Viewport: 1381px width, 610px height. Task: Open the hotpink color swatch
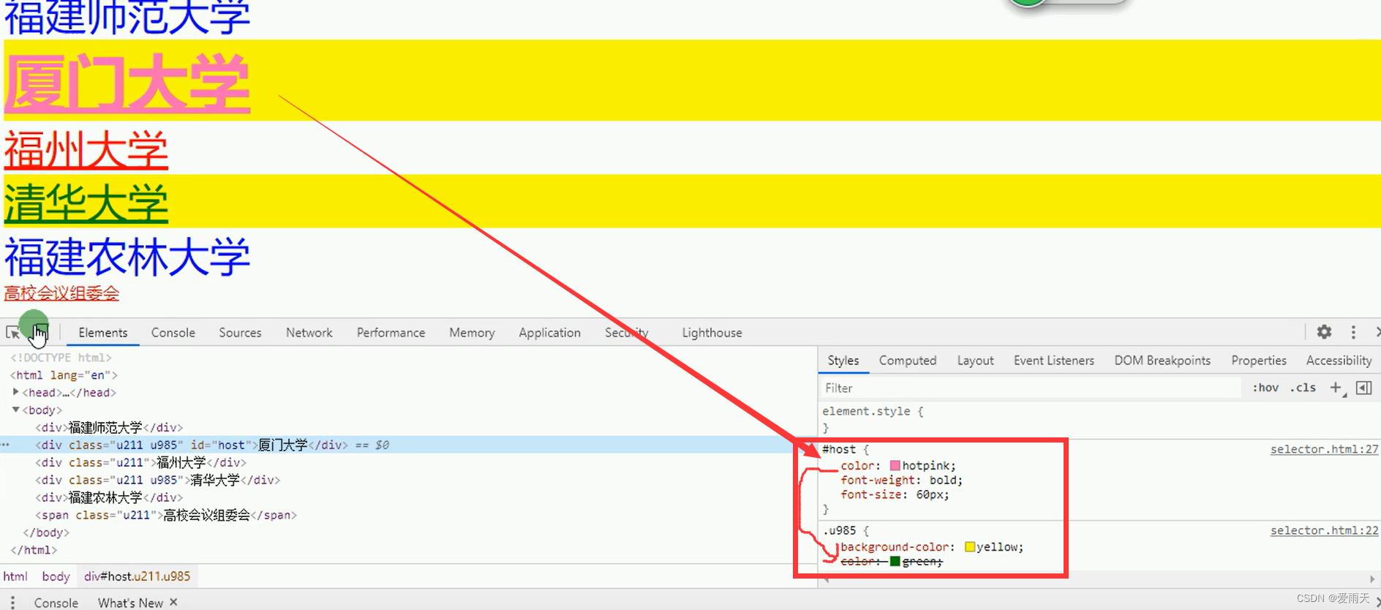coord(895,465)
